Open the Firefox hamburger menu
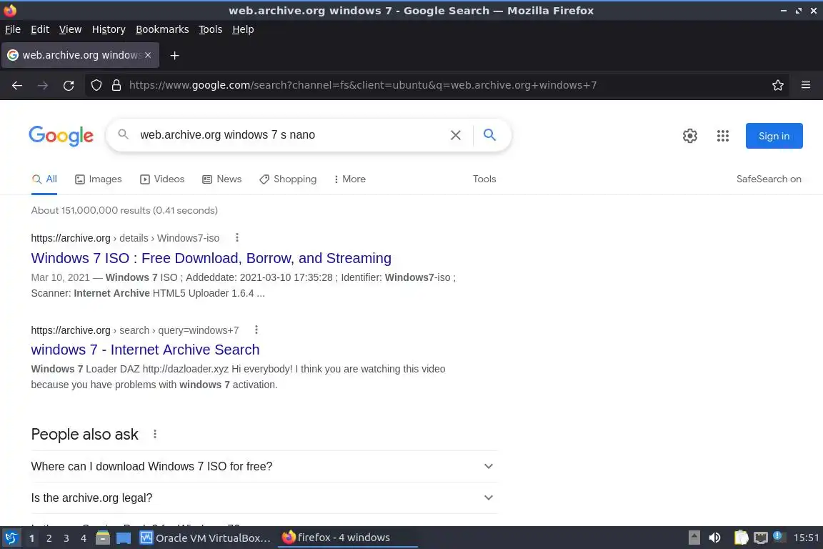Viewport: 823px width, 549px height. click(806, 85)
